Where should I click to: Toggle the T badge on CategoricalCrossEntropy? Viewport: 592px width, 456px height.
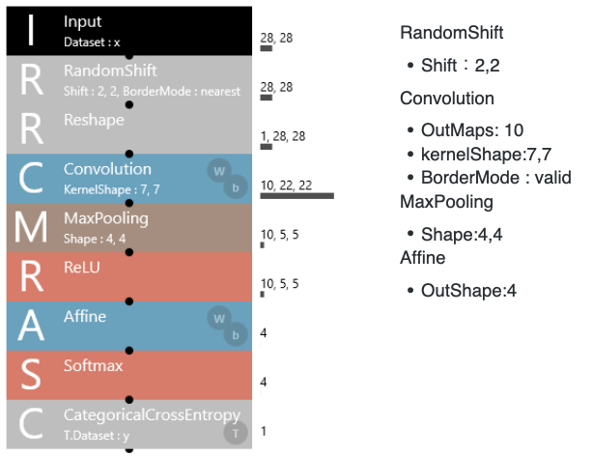click(x=233, y=434)
